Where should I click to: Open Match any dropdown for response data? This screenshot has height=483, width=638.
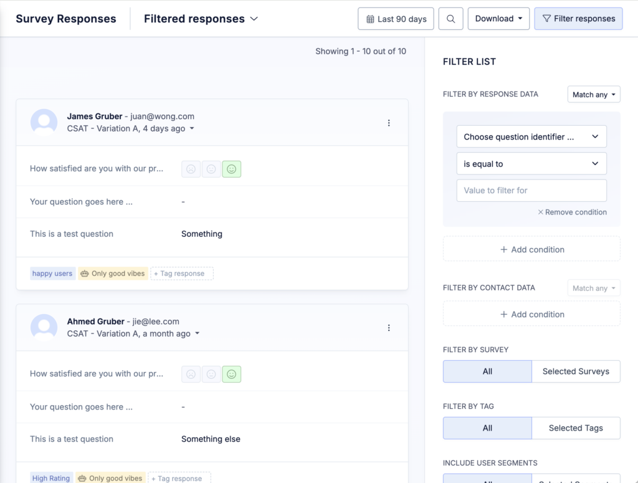pyautogui.click(x=594, y=95)
